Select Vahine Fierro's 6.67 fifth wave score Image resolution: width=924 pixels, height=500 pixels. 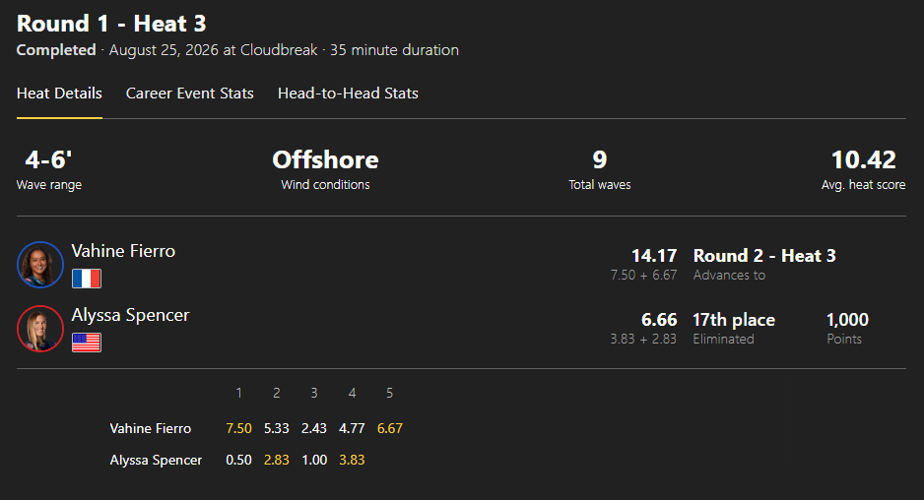(389, 428)
